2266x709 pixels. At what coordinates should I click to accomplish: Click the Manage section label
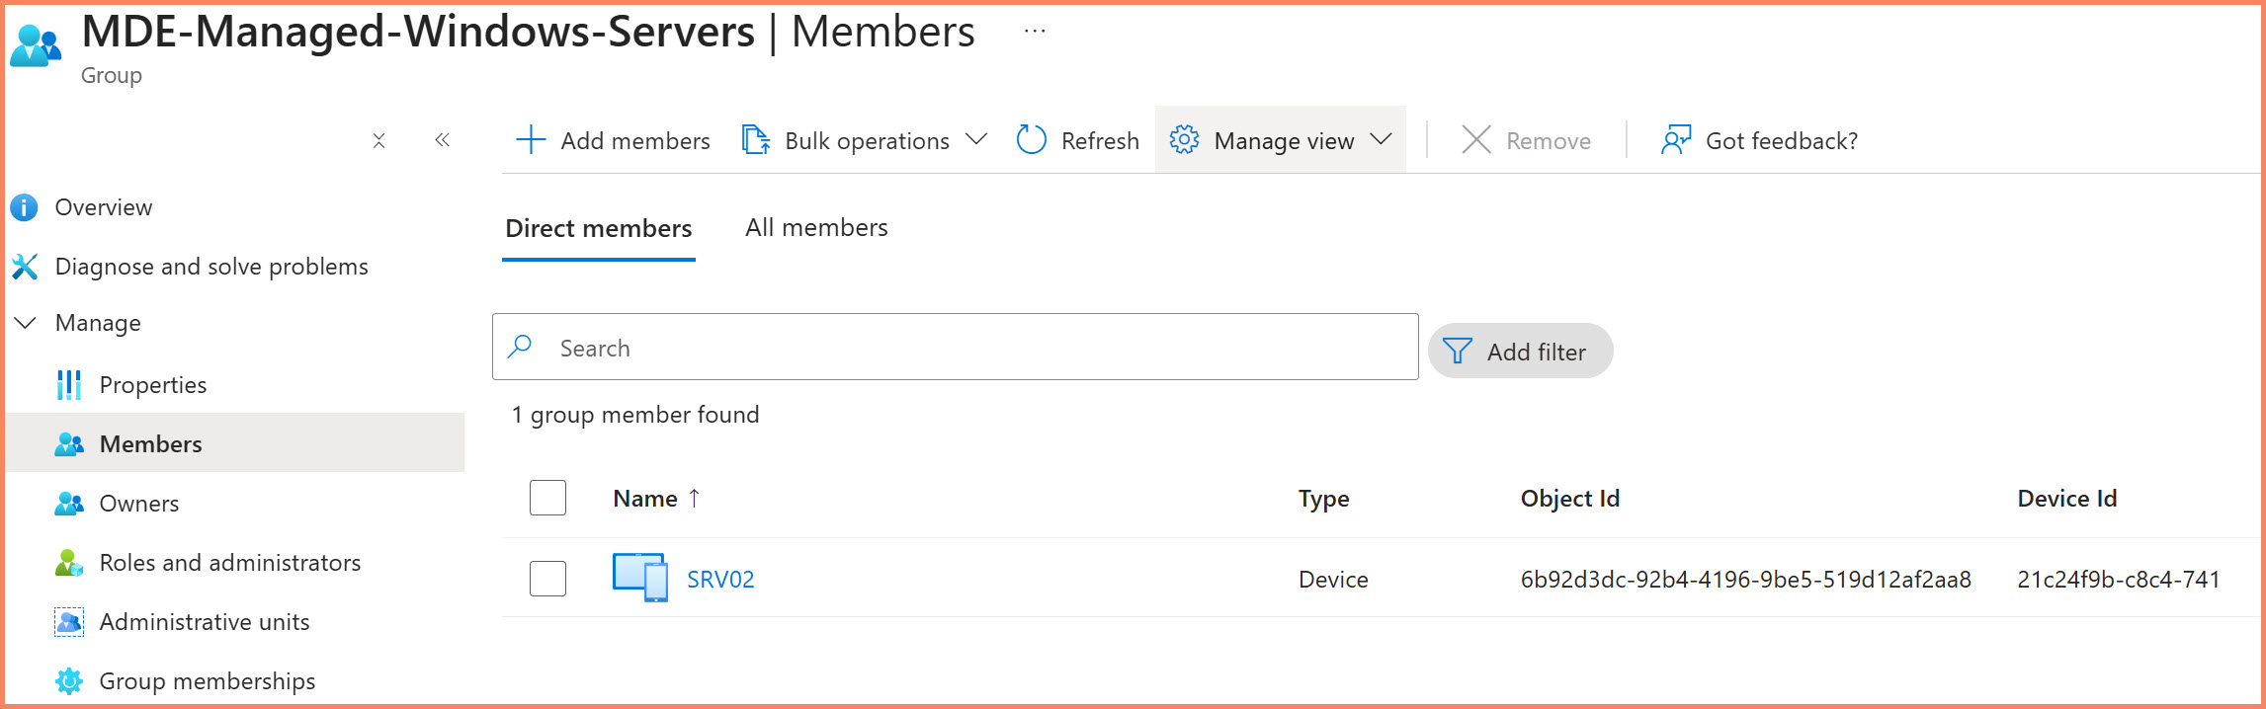[x=98, y=323]
